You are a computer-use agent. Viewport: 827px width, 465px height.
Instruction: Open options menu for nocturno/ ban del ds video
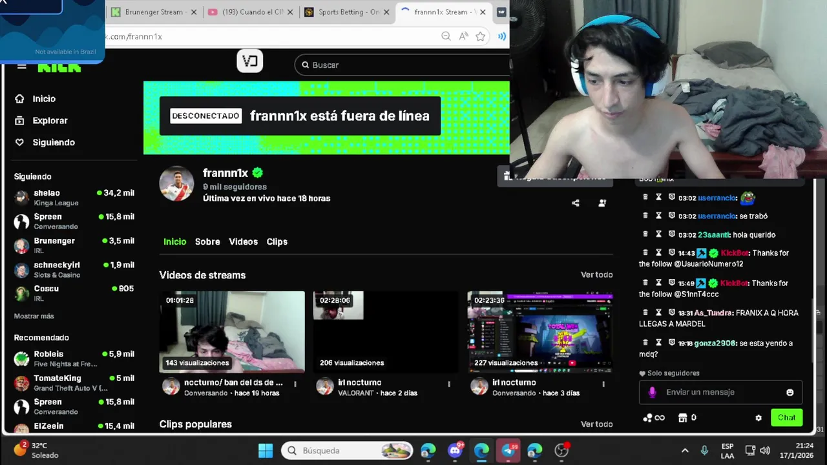pos(295,384)
